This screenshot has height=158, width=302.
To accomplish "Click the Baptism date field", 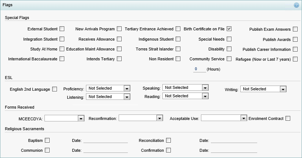I will tap(105, 140).
